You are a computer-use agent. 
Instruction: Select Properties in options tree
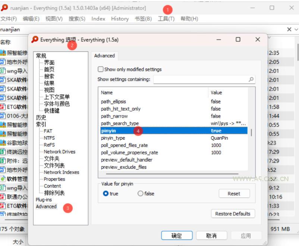click(x=54, y=179)
